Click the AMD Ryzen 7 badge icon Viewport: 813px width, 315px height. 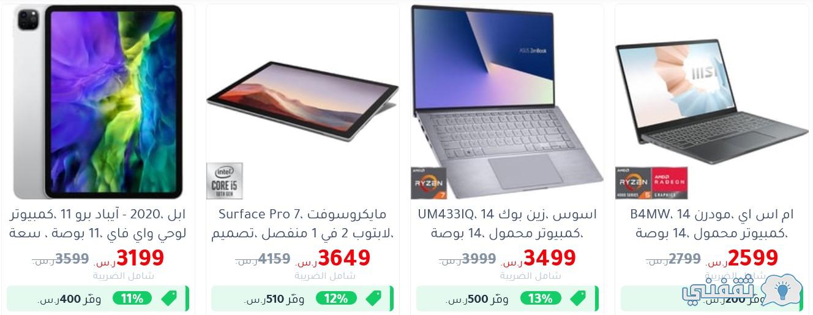[429, 183]
